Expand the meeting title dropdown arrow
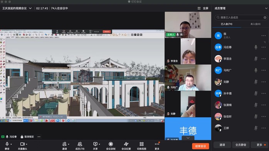 pos(30,8)
